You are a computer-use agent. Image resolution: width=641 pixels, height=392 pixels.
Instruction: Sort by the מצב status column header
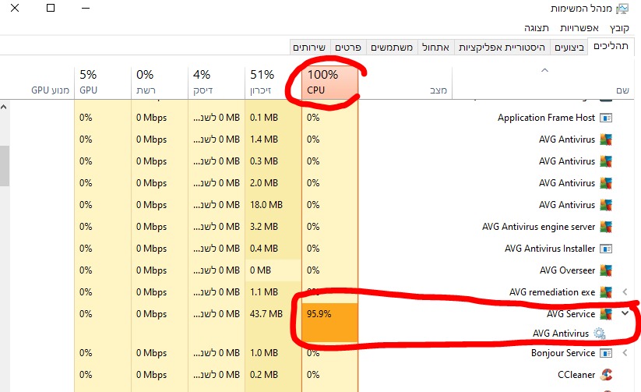tap(405, 83)
